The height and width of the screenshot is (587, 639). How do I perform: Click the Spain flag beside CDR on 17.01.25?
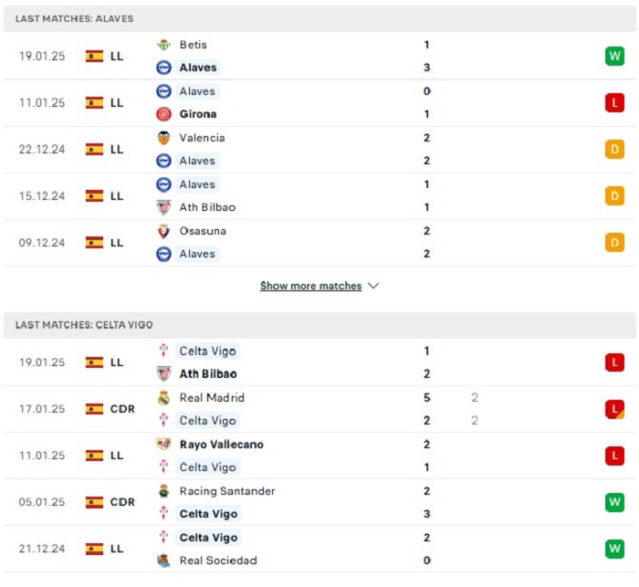pos(94,409)
